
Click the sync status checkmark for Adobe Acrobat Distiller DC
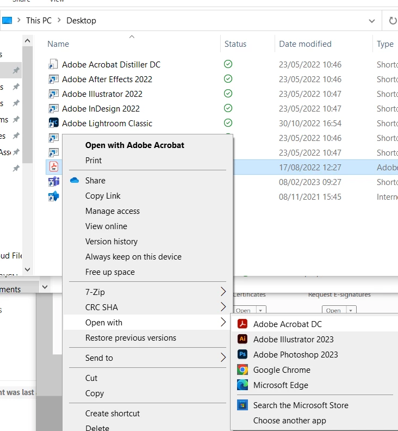click(228, 64)
